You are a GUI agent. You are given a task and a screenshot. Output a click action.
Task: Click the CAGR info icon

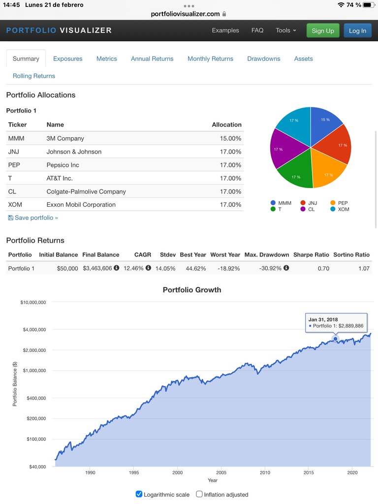click(148, 268)
